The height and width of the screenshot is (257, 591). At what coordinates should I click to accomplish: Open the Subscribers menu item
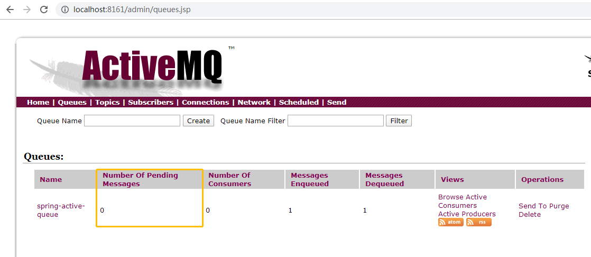pos(151,103)
